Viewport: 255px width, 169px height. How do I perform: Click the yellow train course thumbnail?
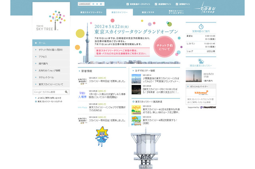(x=136, y=110)
